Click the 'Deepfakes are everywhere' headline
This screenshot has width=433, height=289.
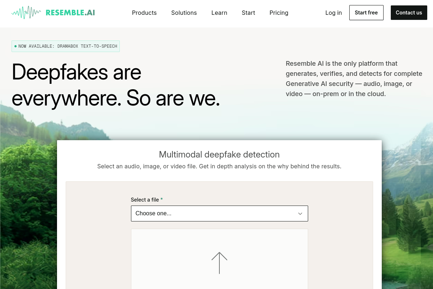(x=116, y=85)
